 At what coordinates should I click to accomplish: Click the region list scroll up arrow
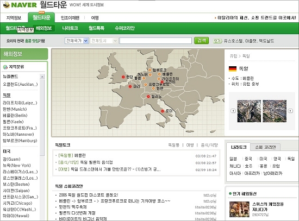tap(42, 77)
